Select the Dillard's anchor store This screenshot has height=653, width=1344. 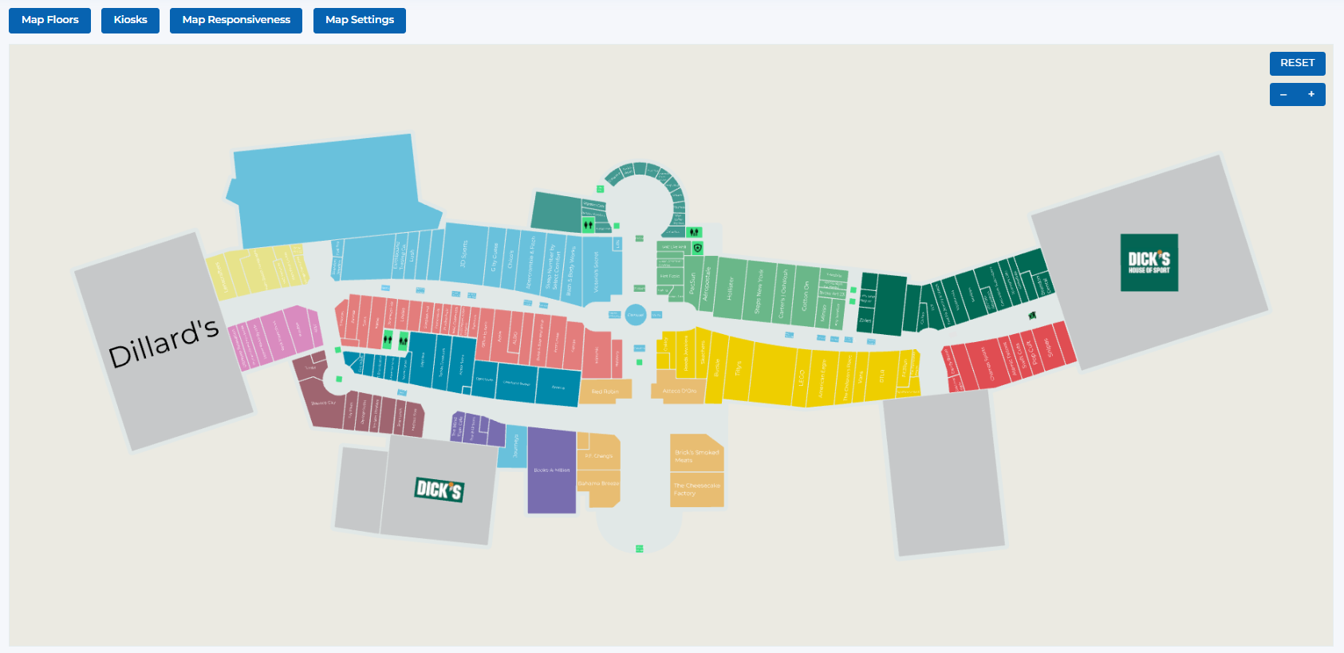[x=164, y=341]
